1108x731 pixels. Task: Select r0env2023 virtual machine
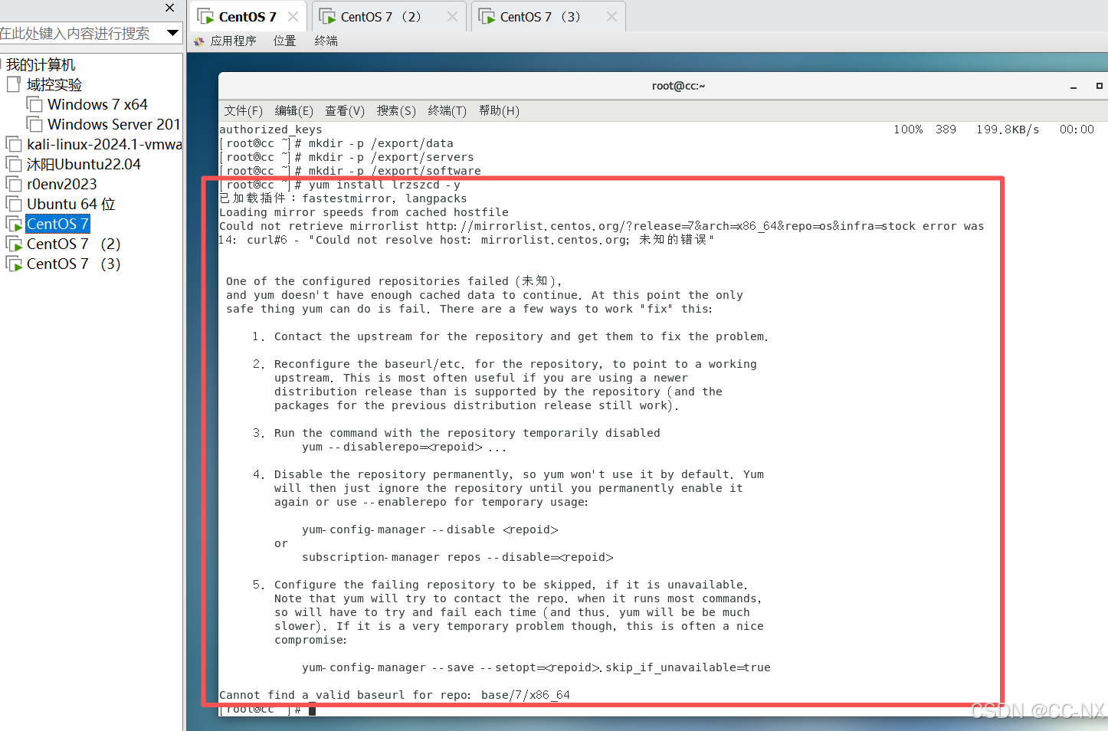pos(62,184)
